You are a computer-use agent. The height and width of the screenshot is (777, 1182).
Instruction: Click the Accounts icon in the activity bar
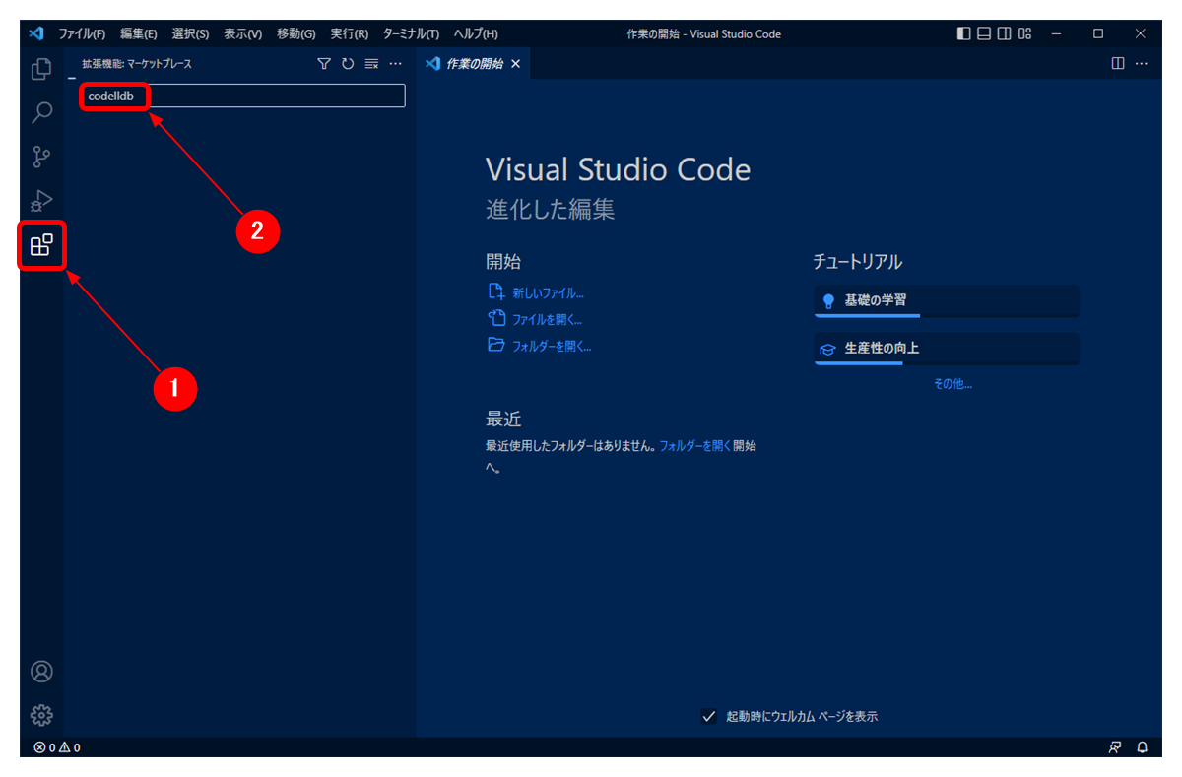point(41,672)
